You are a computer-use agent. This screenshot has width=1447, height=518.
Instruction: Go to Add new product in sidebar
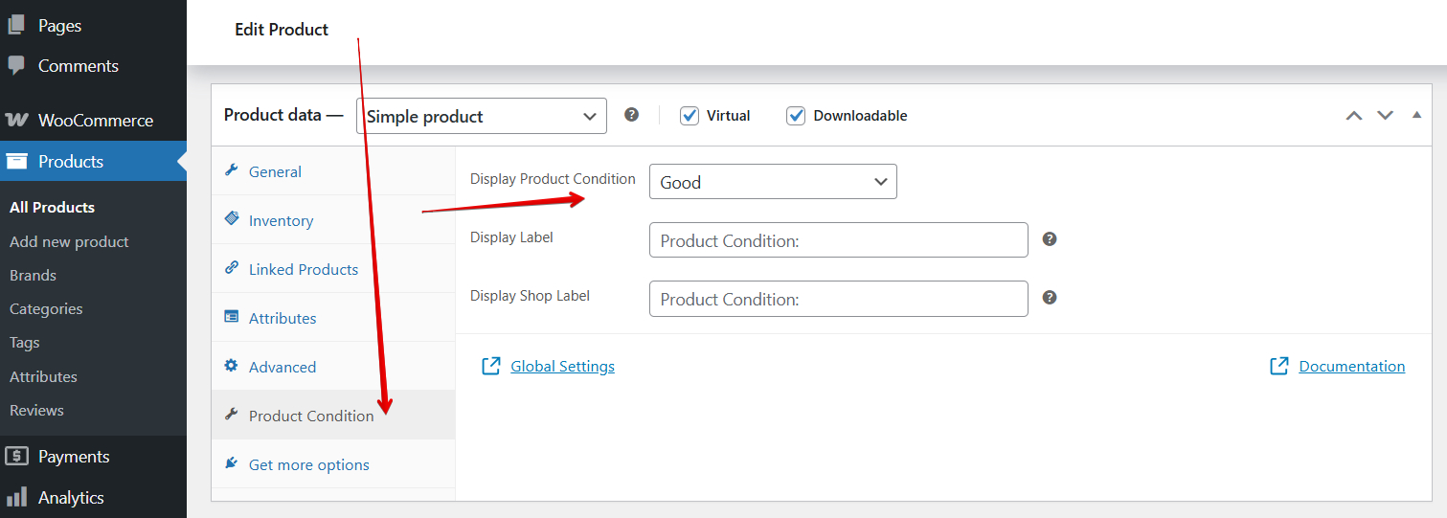pos(69,241)
